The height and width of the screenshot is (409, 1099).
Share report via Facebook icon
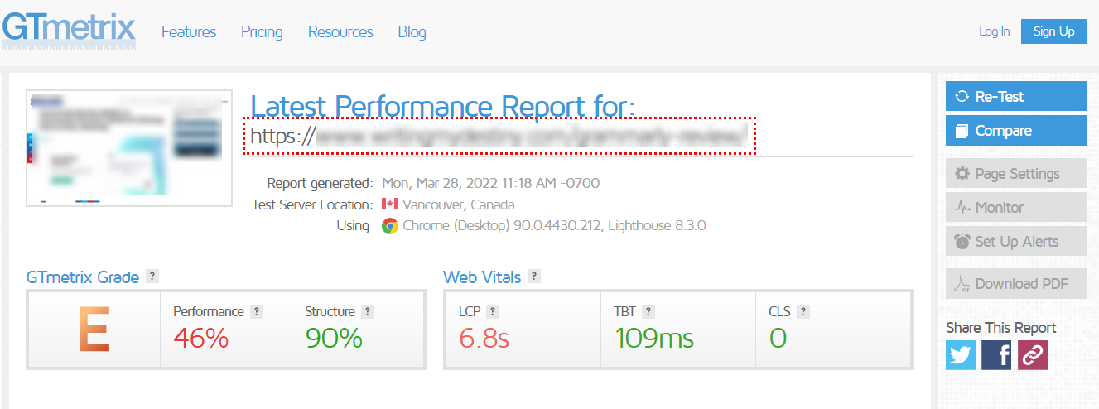click(x=996, y=355)
